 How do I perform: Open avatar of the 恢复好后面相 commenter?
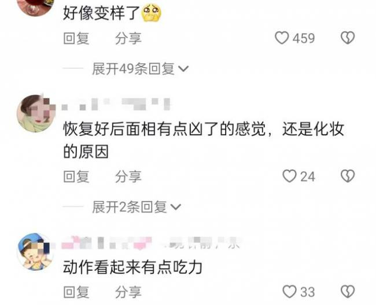tap(36, 113)
